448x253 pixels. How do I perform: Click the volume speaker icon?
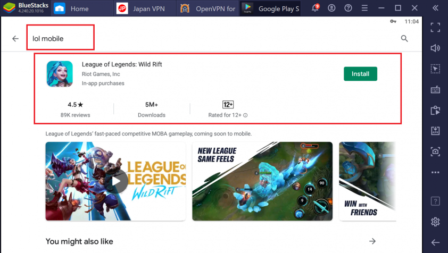point(435,48)
